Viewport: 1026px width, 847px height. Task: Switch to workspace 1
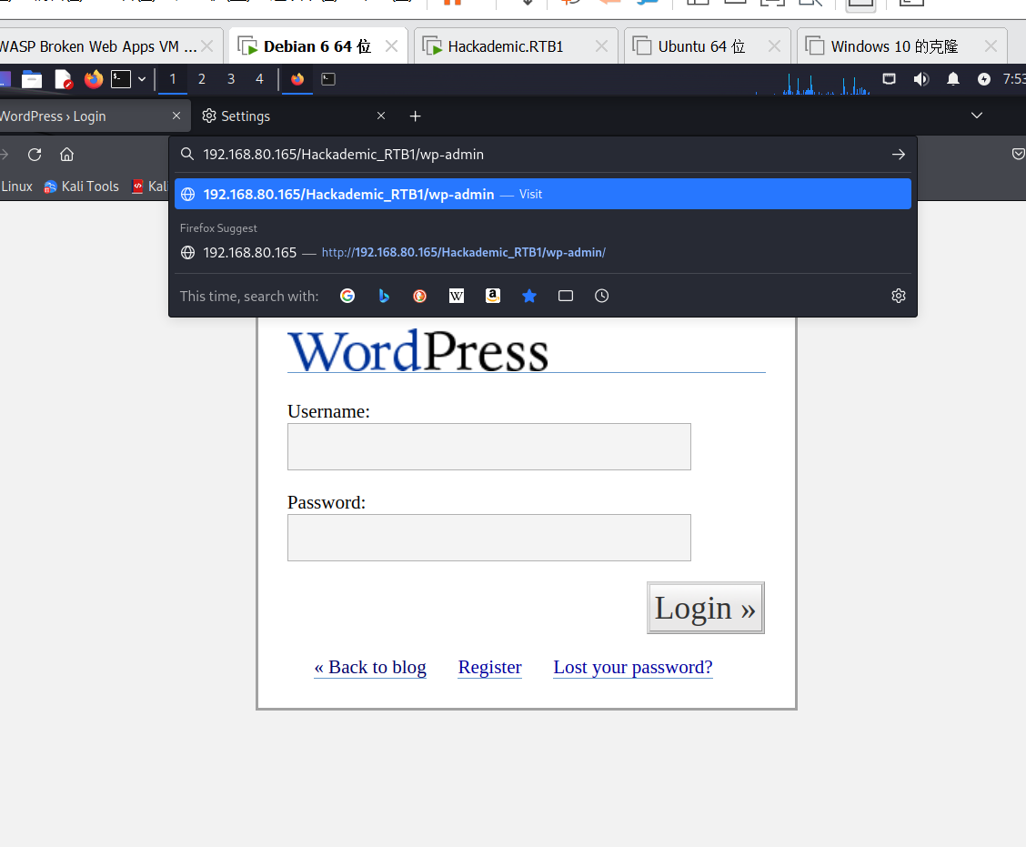pos(173,79)
